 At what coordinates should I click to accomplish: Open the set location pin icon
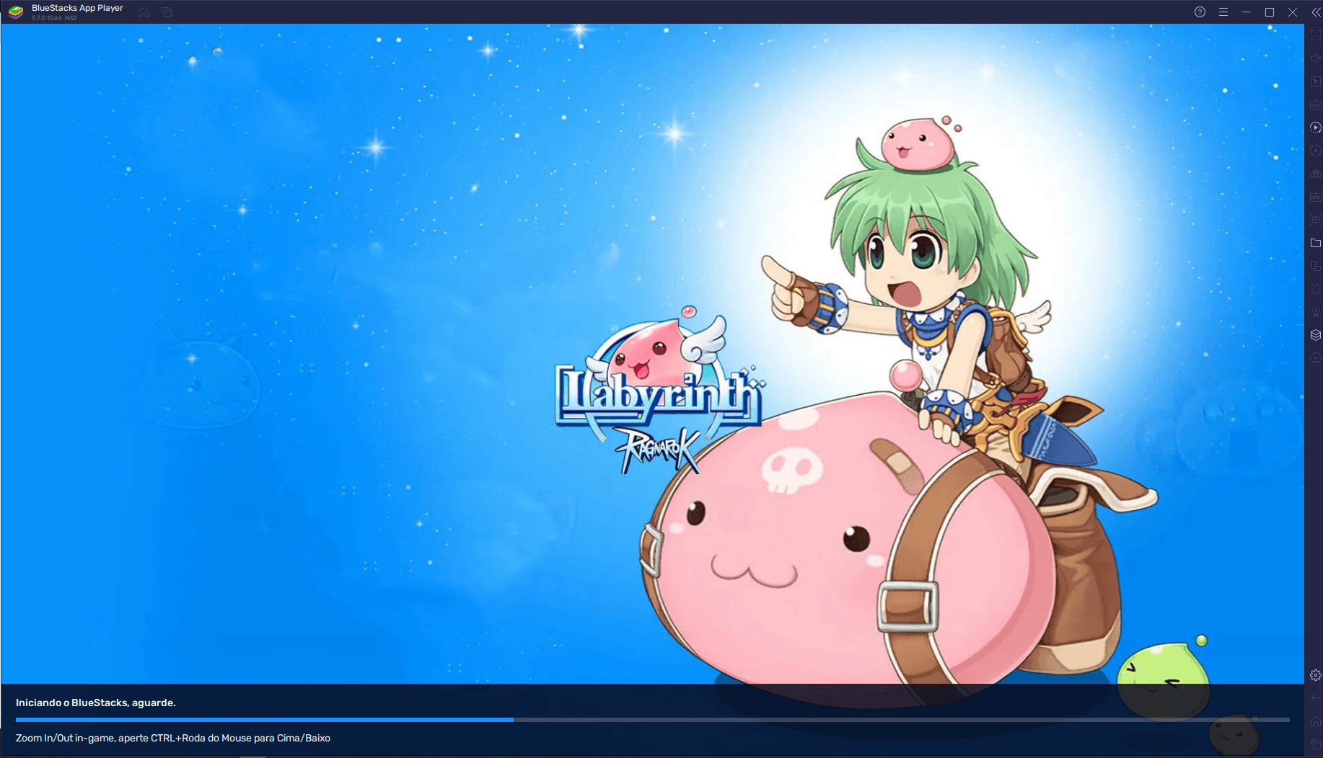[x=1316, y=312]
